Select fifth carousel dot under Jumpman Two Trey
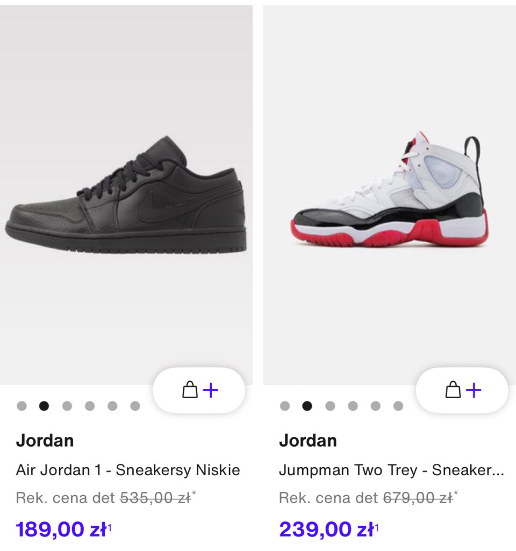 click(376, 406)
